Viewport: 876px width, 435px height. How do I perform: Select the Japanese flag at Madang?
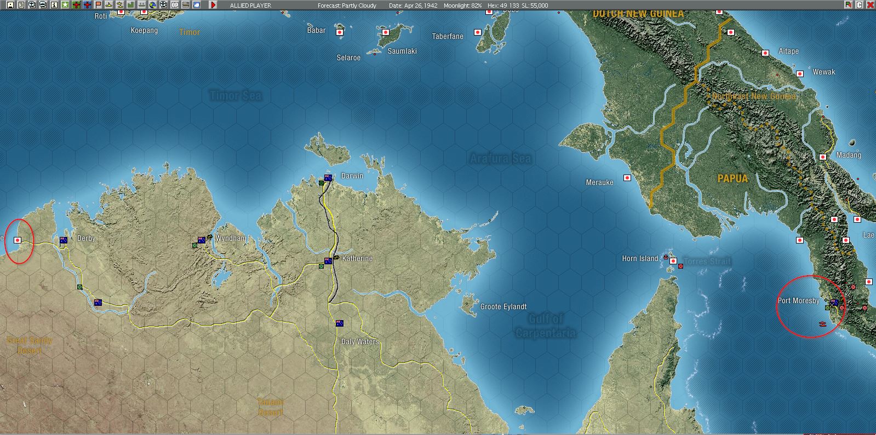click(x=823, y=157)
